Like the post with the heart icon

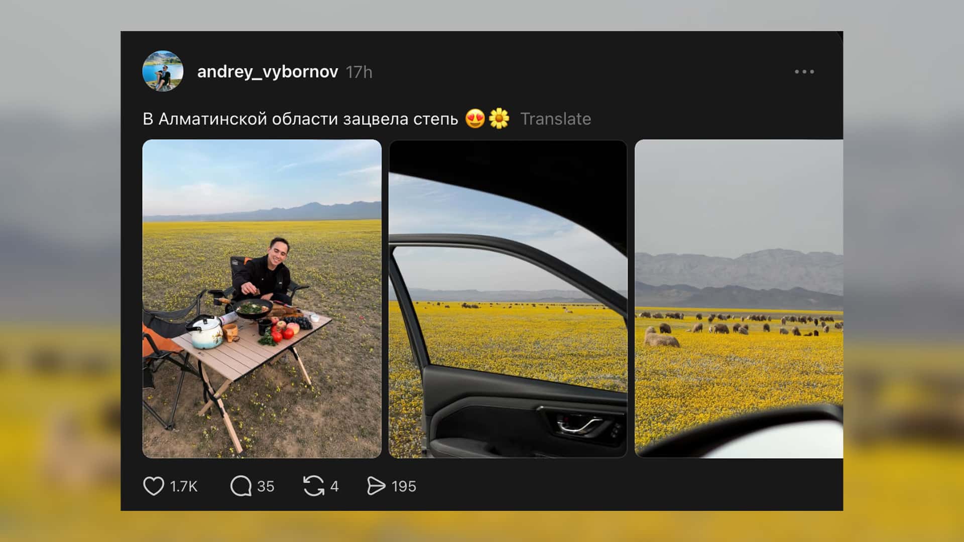(154, 486)
